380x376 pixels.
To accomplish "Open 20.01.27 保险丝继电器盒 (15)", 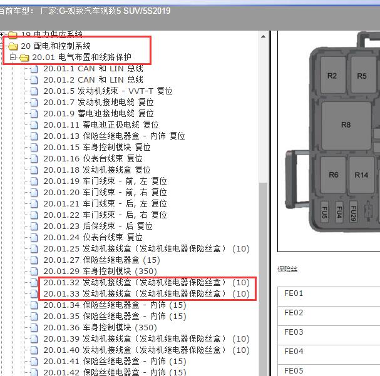I will click(102, 260).
